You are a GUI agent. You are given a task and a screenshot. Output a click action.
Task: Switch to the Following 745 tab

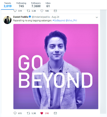[x=21, y=5]
